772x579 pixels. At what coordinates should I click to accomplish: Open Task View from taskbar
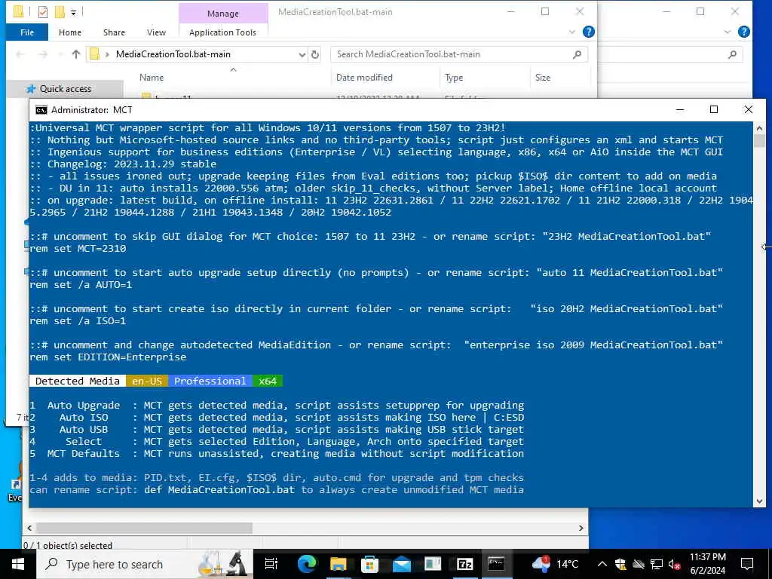coord(271,564)
